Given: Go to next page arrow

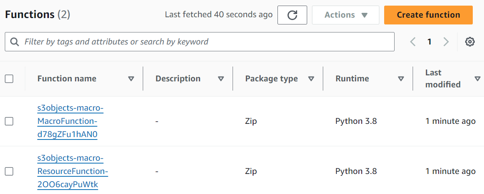Looking at the screenshot, I should coord(446,42).
